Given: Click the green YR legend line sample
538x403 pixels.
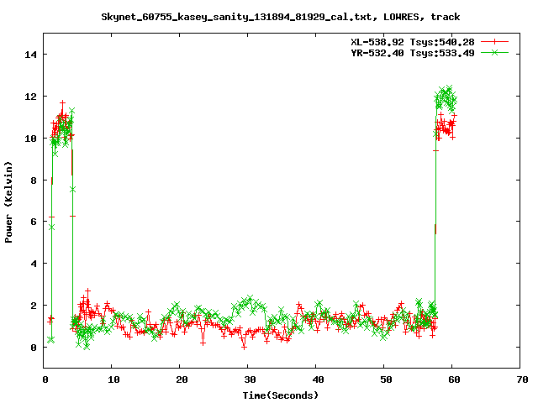Looking at the screenshot, I should pyautogui.click(x=494, y=53).
